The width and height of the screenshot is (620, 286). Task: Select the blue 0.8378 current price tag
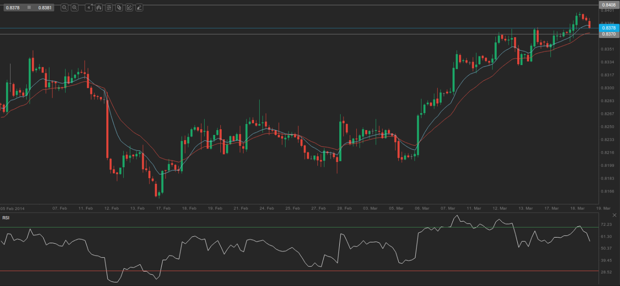click(609, 28)
